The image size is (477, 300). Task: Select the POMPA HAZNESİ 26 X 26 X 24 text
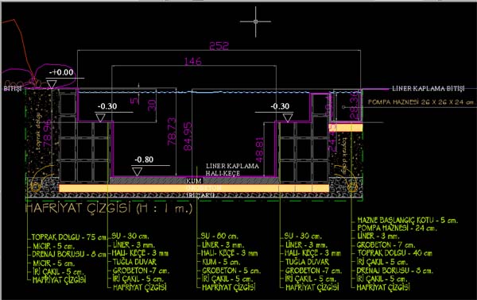click(421, 102)
